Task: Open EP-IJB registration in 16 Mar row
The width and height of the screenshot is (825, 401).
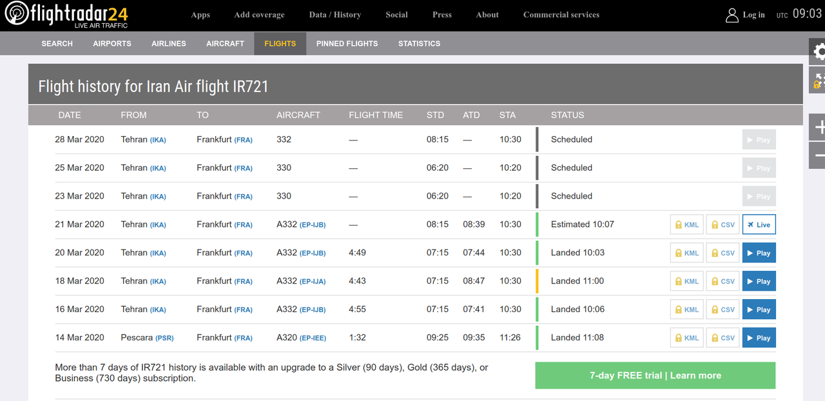Action: [313, 310]
